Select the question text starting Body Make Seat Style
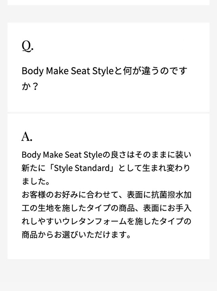 (x=104, y=79)
